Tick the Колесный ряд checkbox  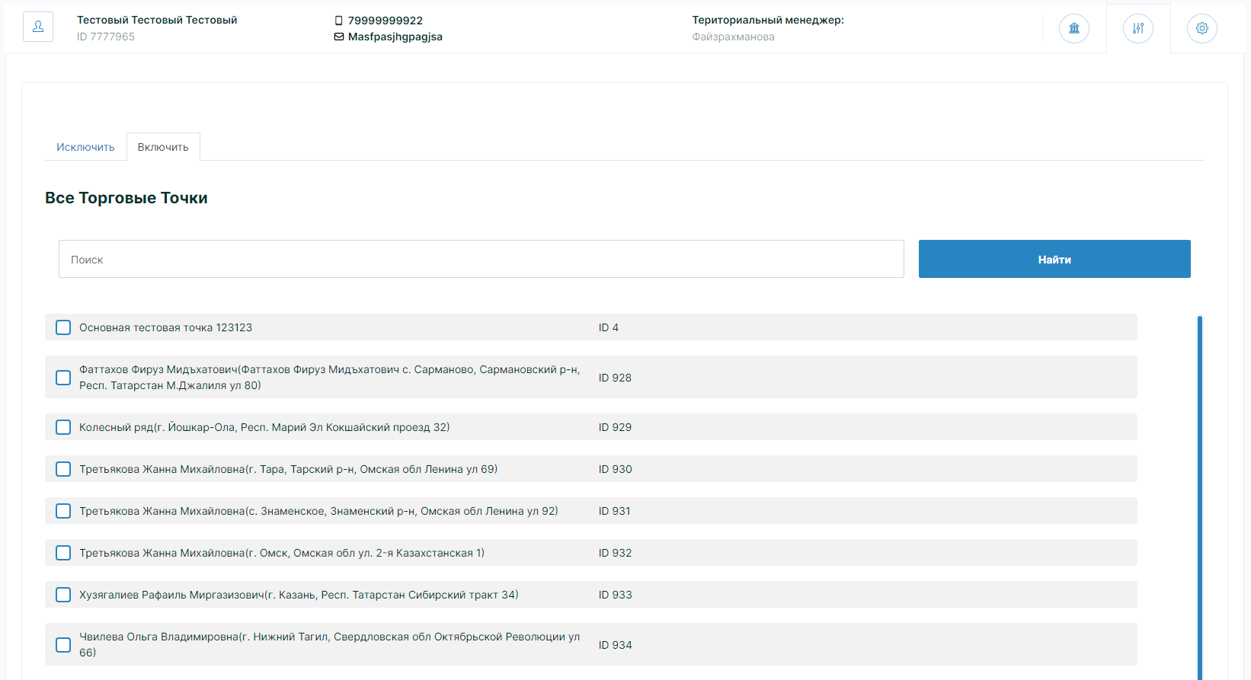pos(63,427)
